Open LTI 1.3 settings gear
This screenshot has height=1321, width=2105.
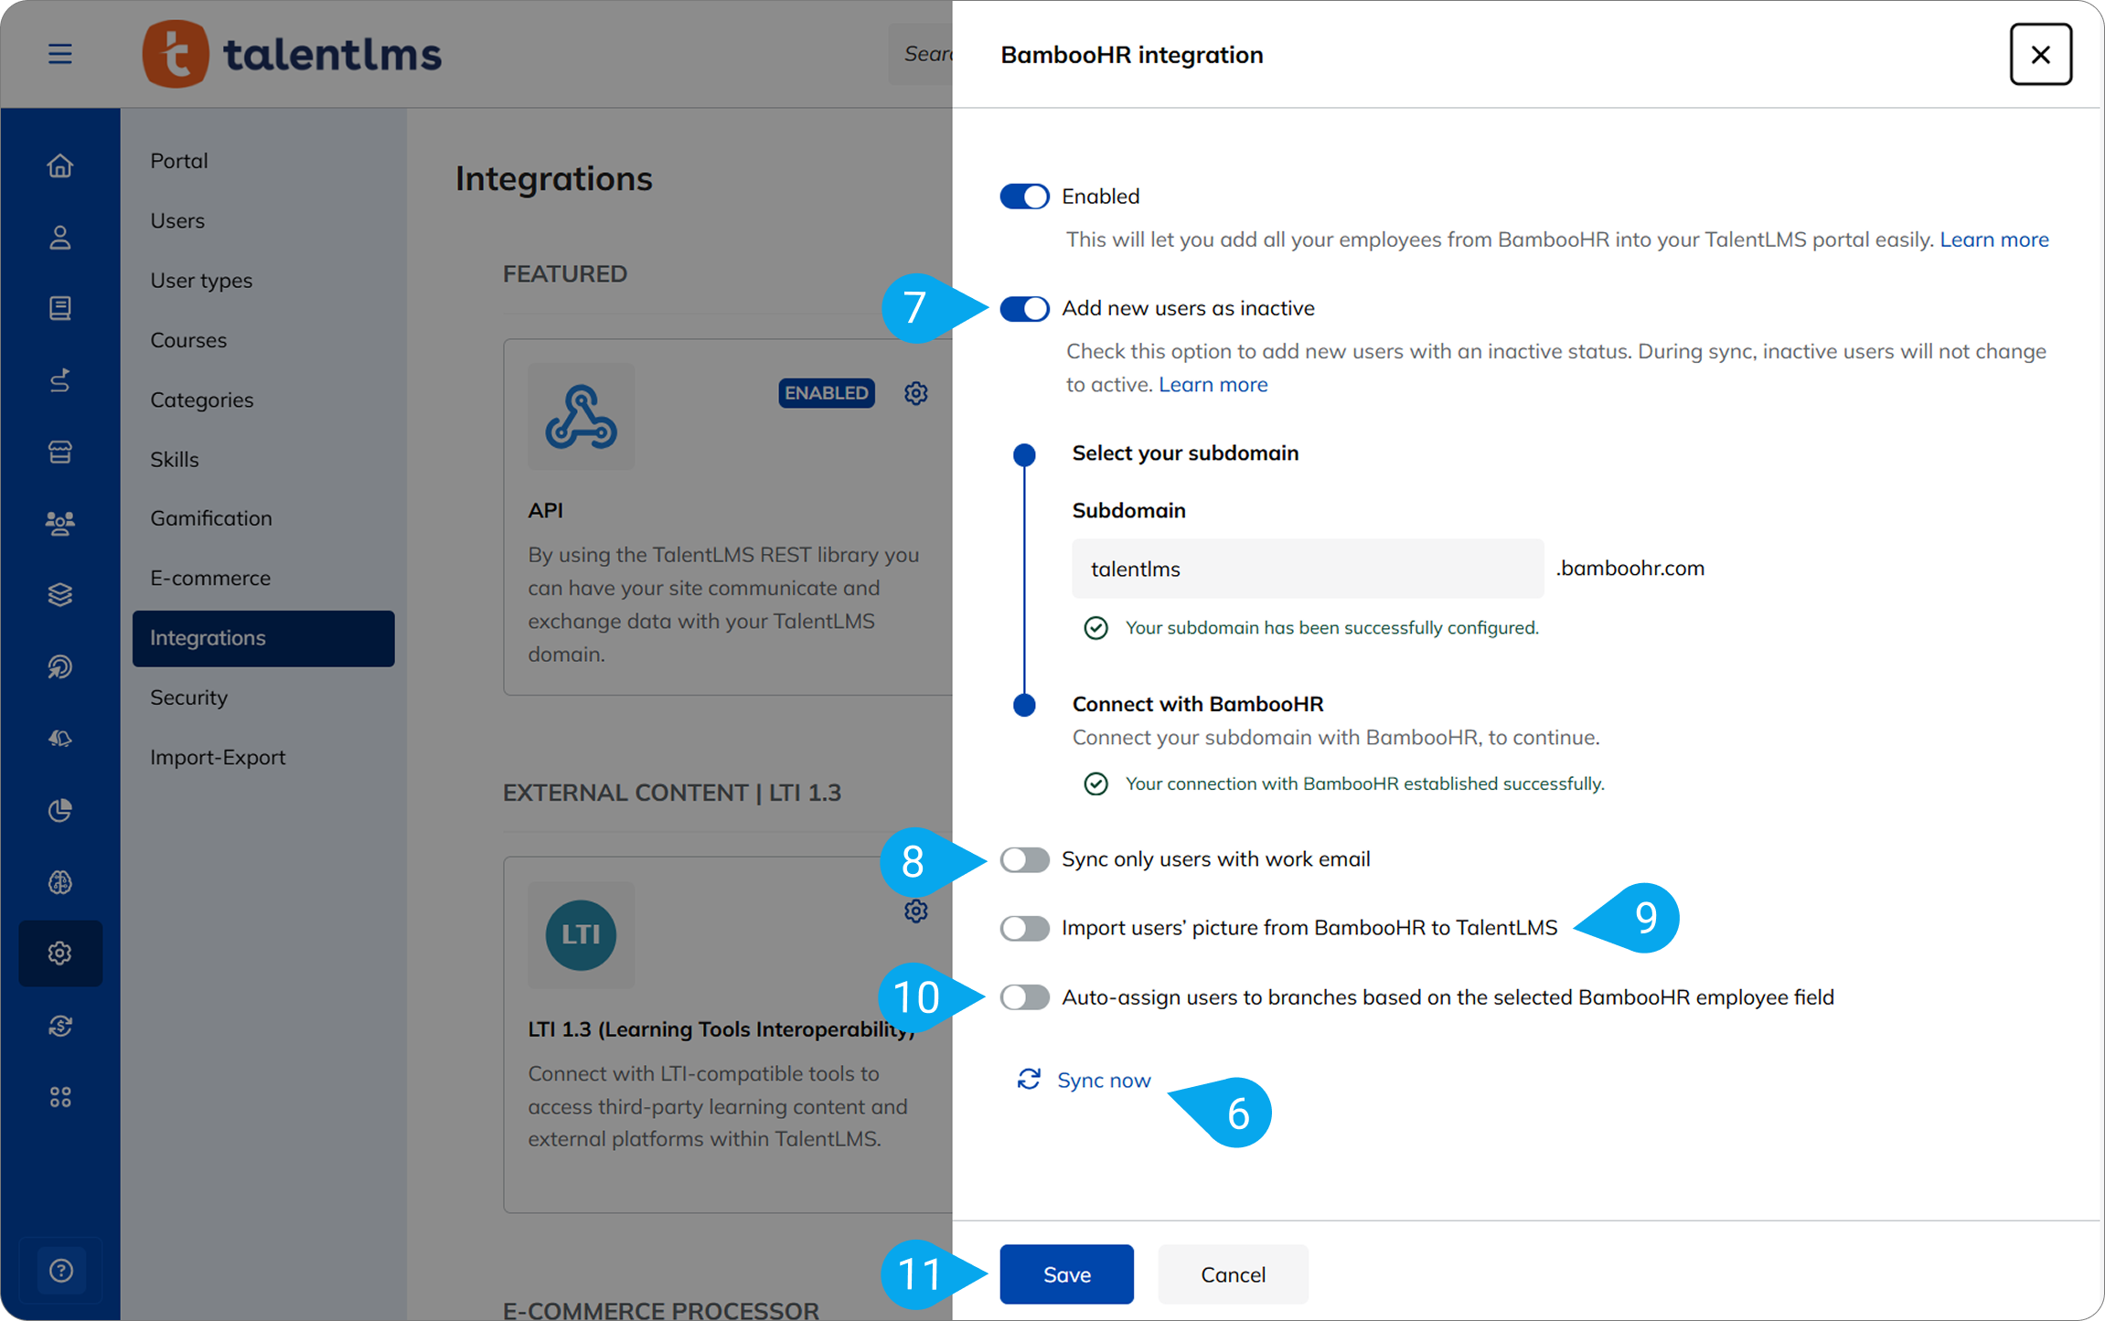tap(915, 911)
